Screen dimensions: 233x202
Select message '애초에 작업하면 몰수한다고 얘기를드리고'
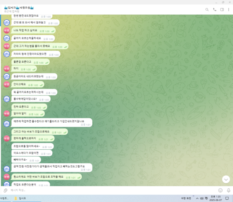tap(52, 123)
